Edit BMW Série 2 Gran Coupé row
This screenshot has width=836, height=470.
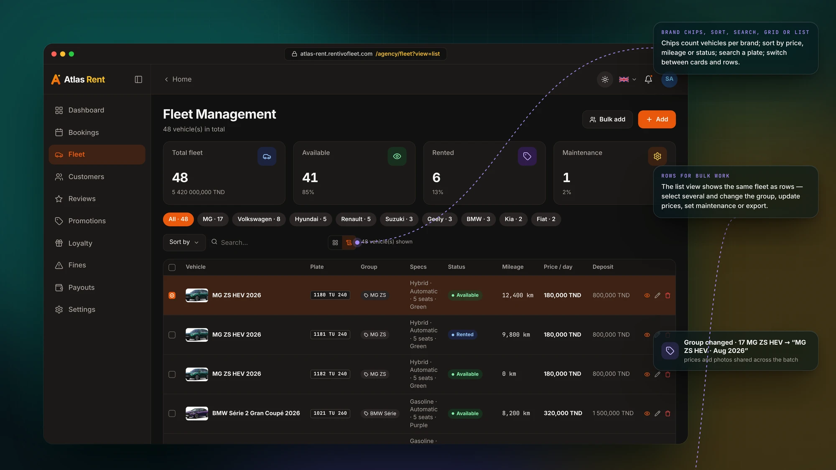657,414
